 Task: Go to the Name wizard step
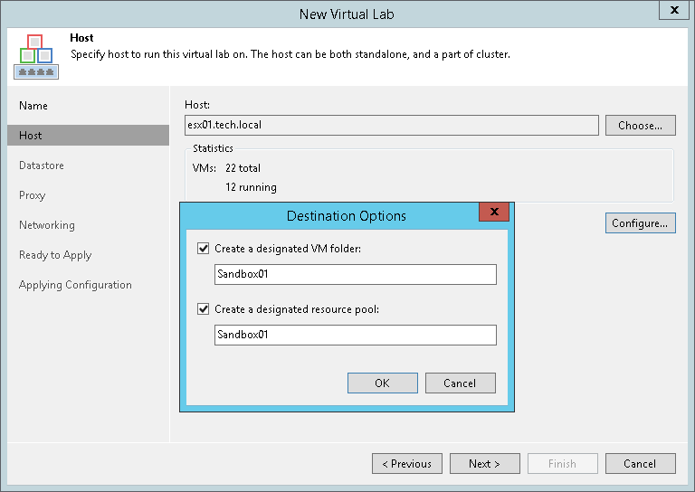tap(33, 106)
